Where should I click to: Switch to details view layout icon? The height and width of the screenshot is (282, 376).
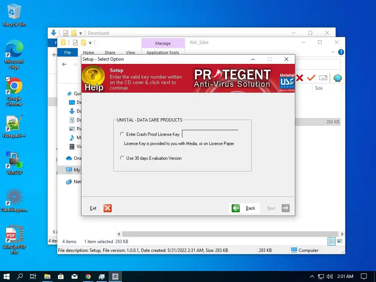pyautogui.click(x=332, y=241)
